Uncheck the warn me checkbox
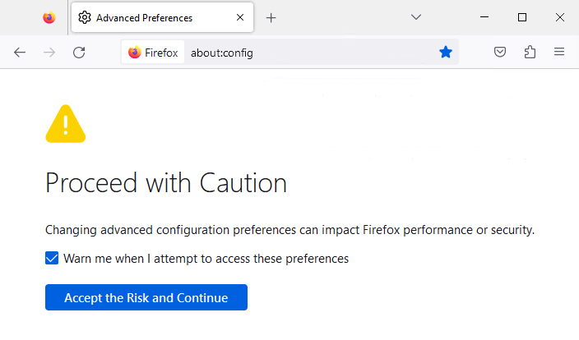Viewport: 579px width, 340px height. (x=52, y=259)
